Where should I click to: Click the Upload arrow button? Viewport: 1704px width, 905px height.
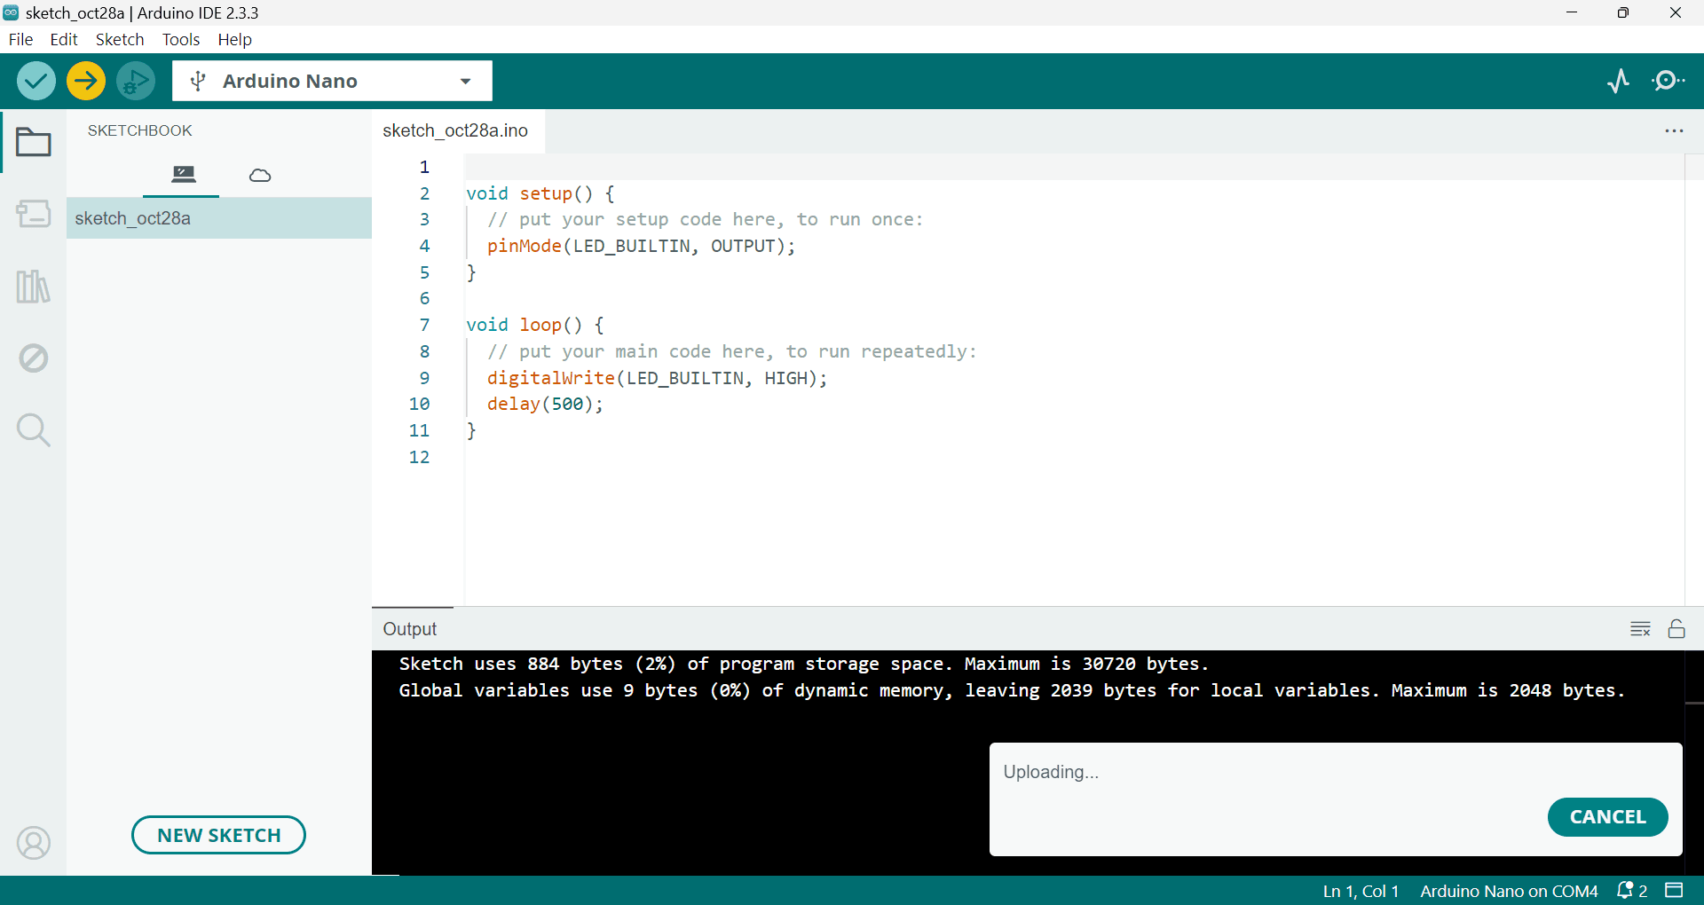(x=86, y=82)
